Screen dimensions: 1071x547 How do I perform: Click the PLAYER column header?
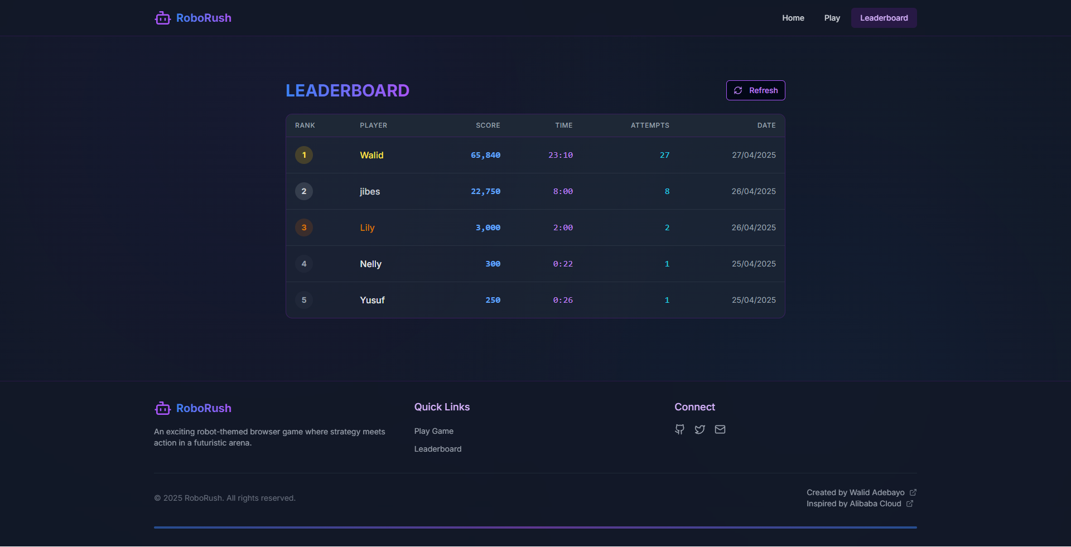[x=373, y=125]
